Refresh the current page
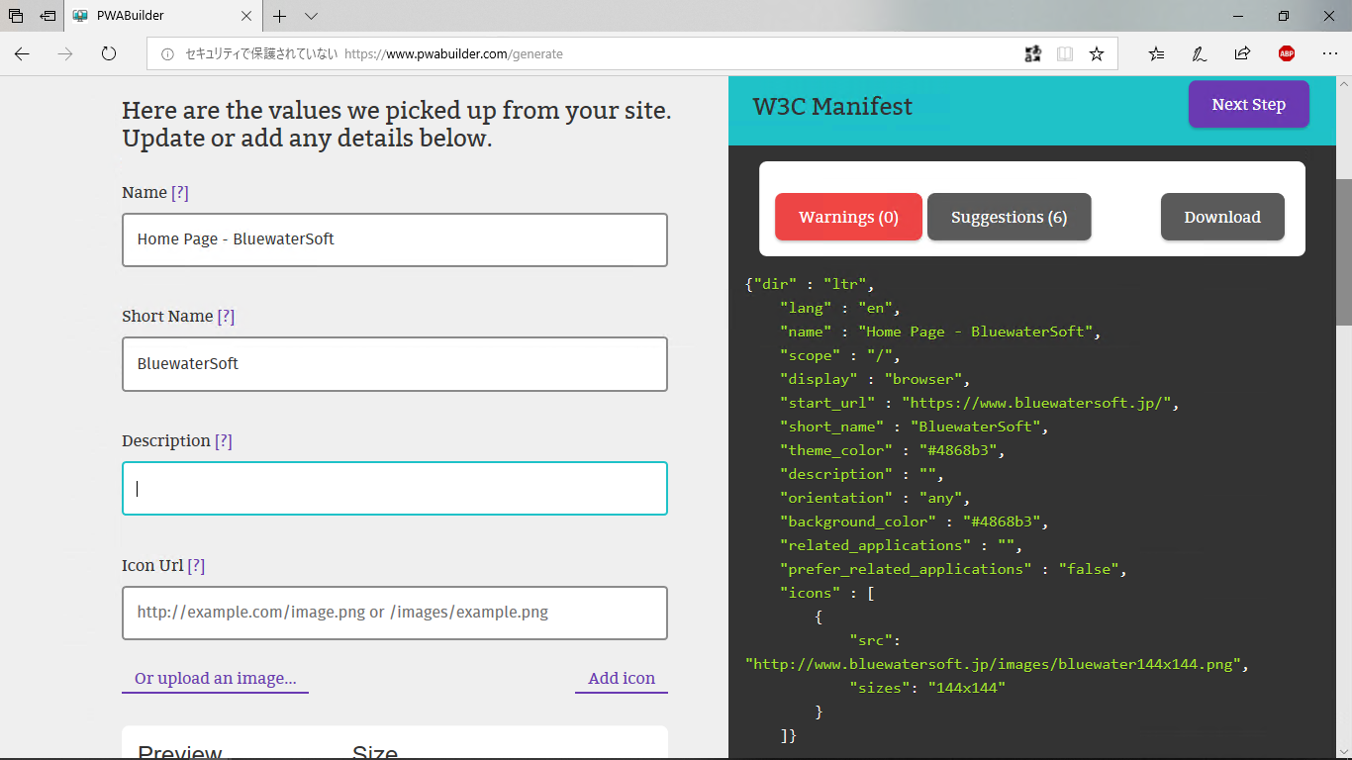1352x760 pixels. (109, 54)
